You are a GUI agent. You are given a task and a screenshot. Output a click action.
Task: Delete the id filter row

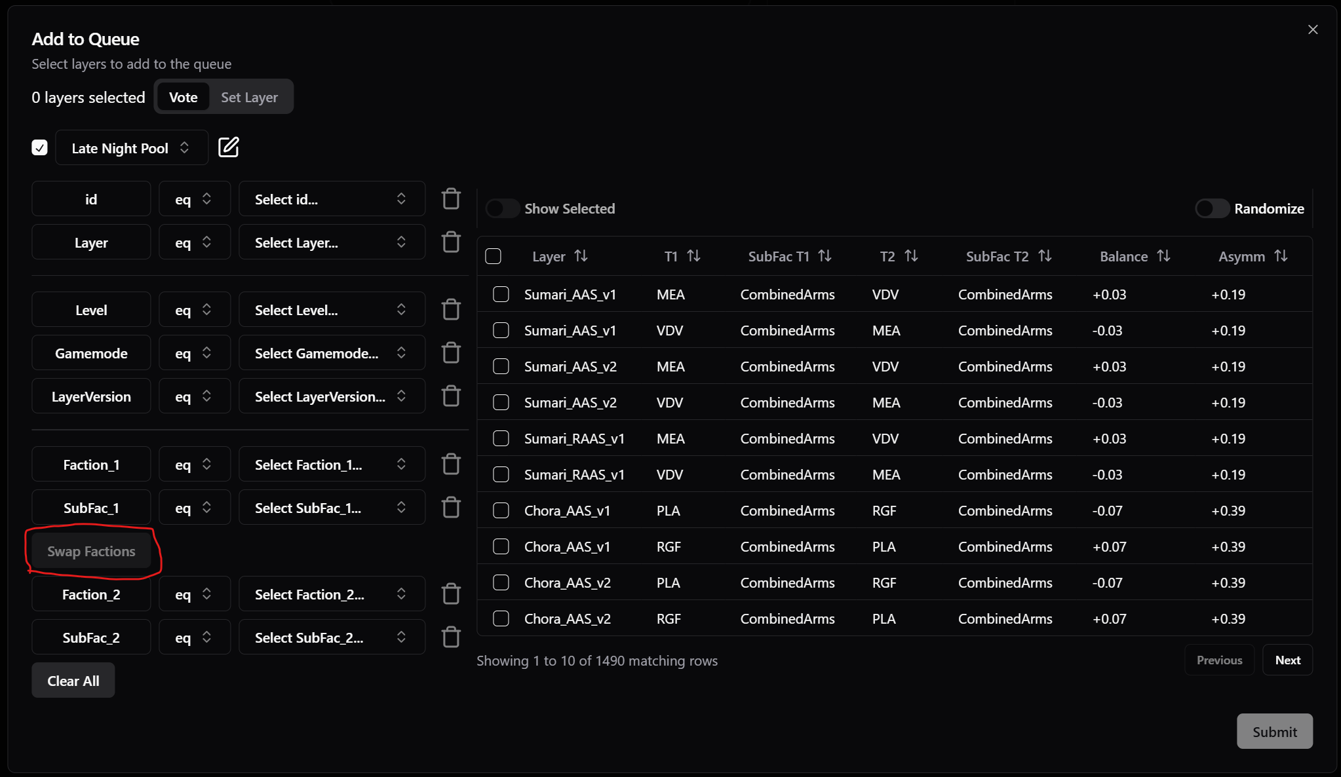[x=451, y=199]
